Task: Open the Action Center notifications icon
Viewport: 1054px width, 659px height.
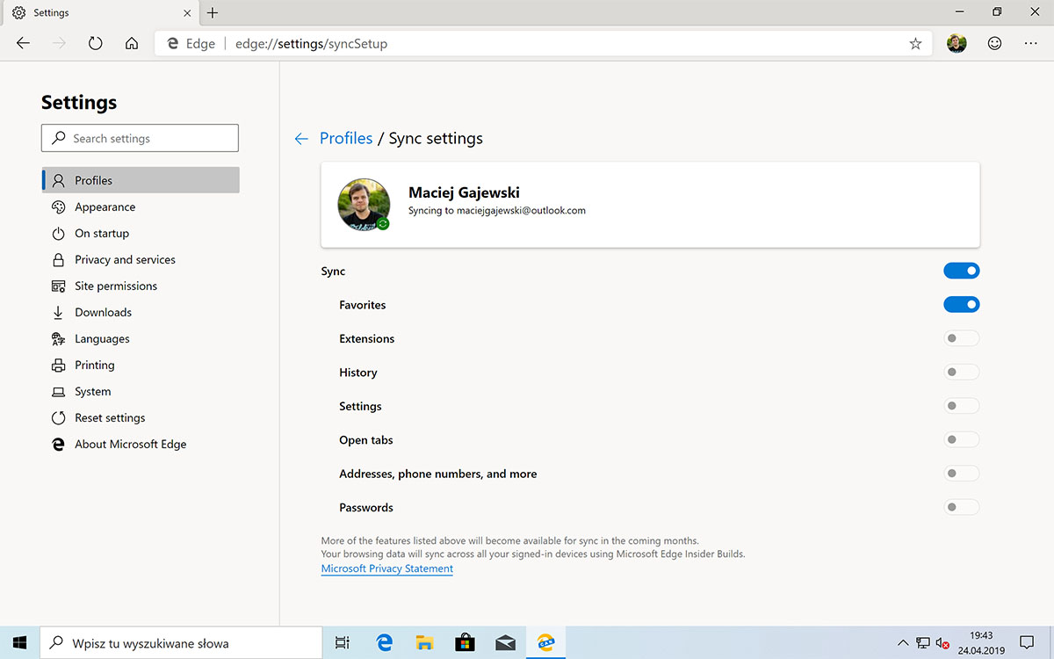Action: coord(1027,643)
